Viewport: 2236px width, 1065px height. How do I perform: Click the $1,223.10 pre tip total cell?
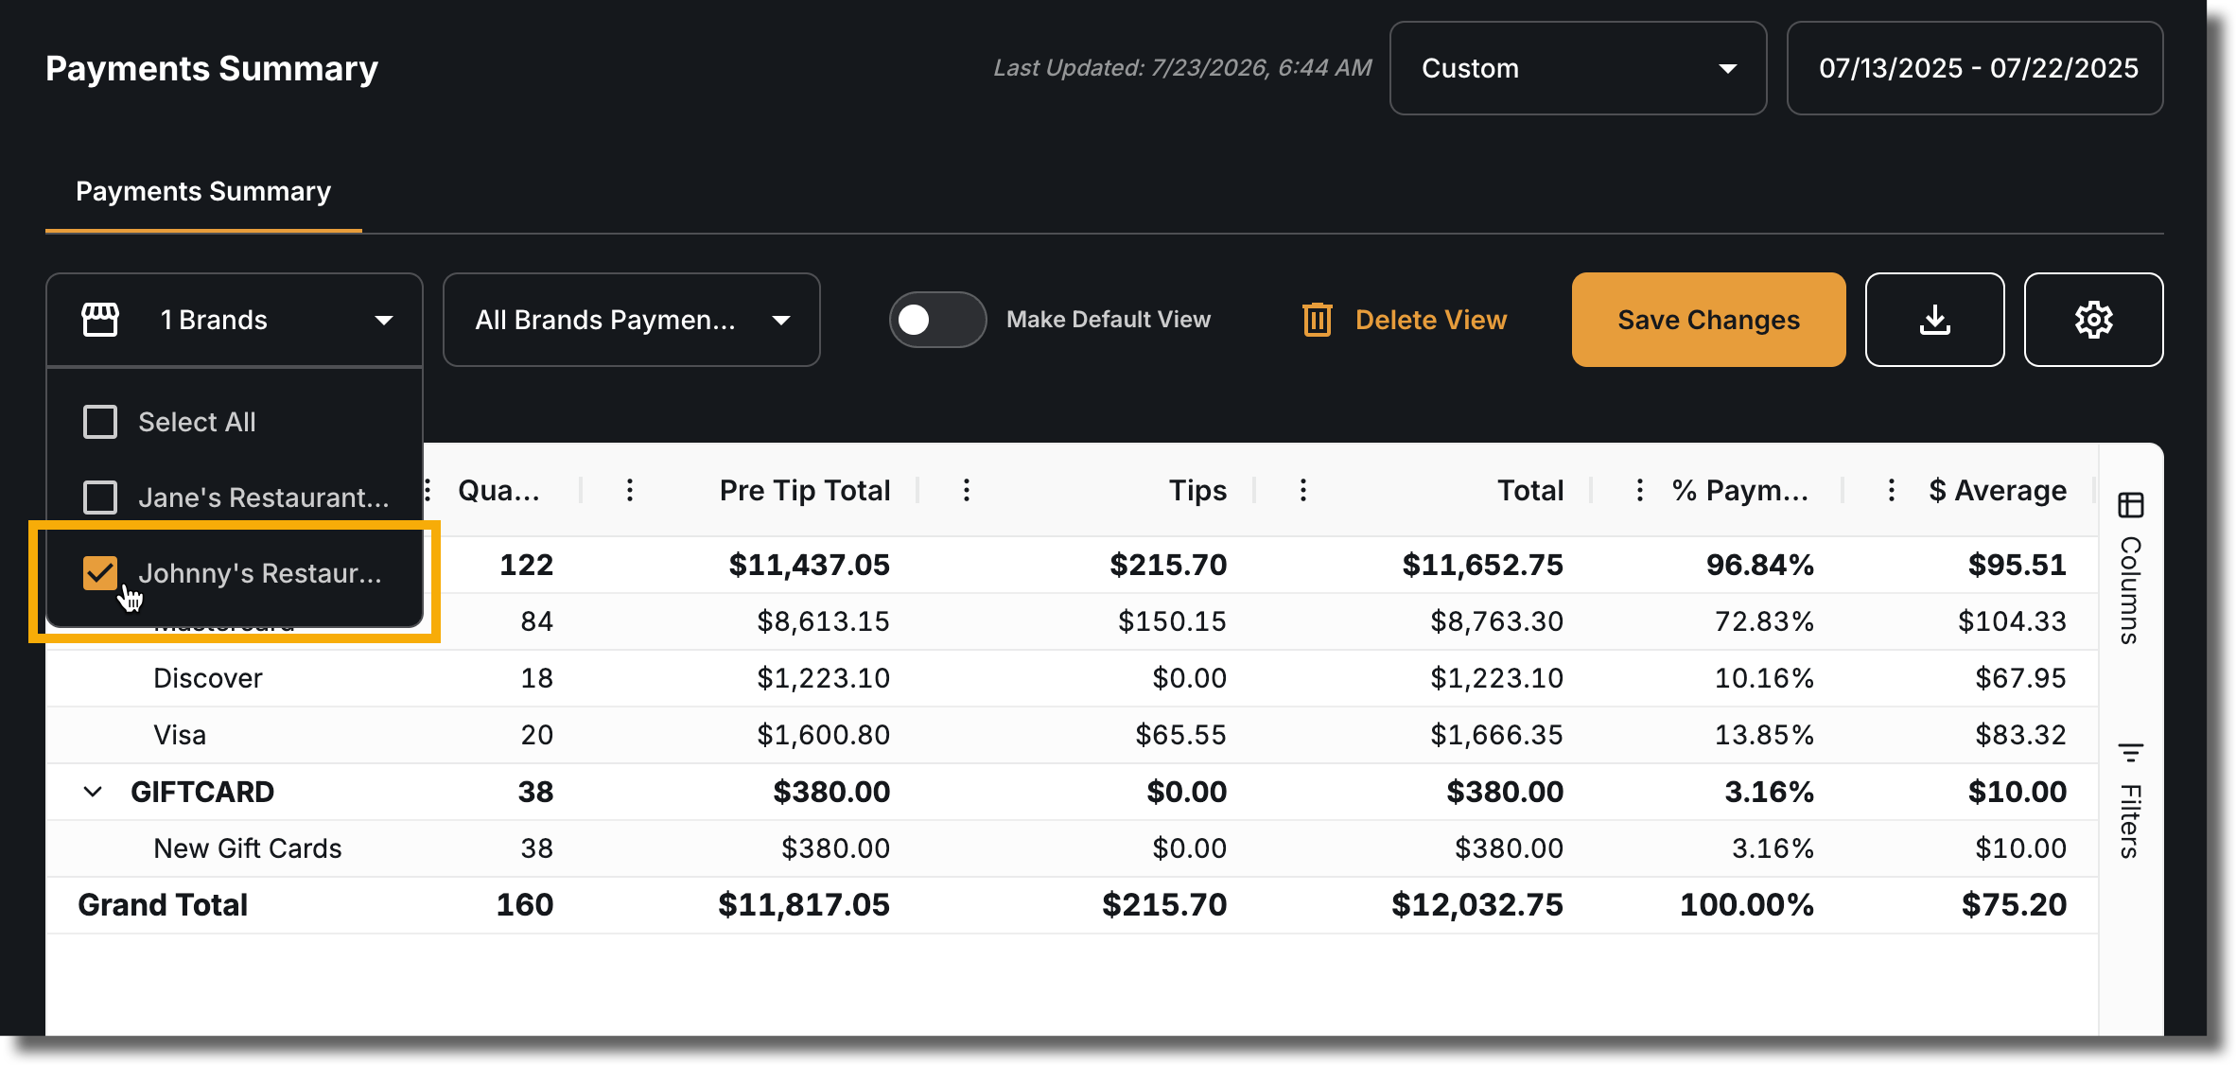[824, 678]
